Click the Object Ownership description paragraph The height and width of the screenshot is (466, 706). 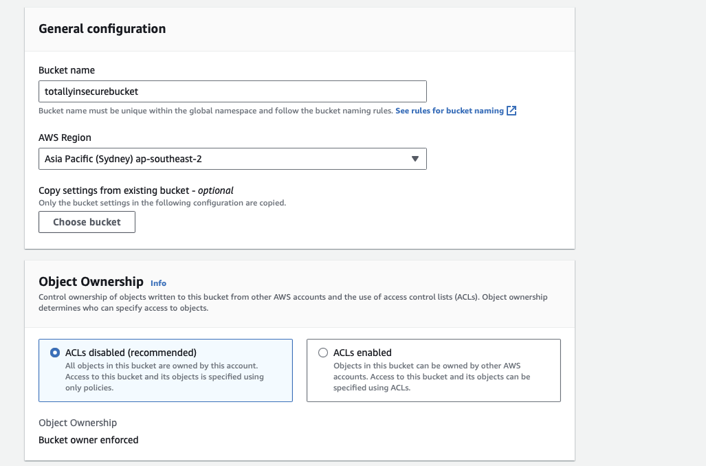(x=293, y=302)
